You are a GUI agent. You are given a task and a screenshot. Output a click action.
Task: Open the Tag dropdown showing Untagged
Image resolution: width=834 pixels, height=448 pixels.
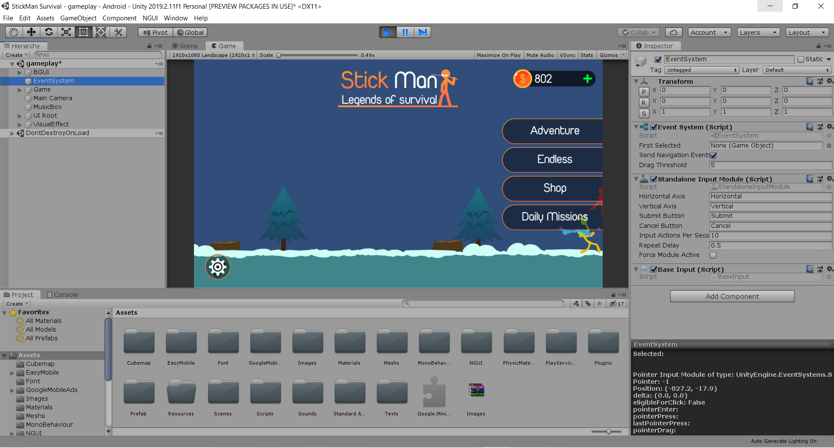point(701,70)
